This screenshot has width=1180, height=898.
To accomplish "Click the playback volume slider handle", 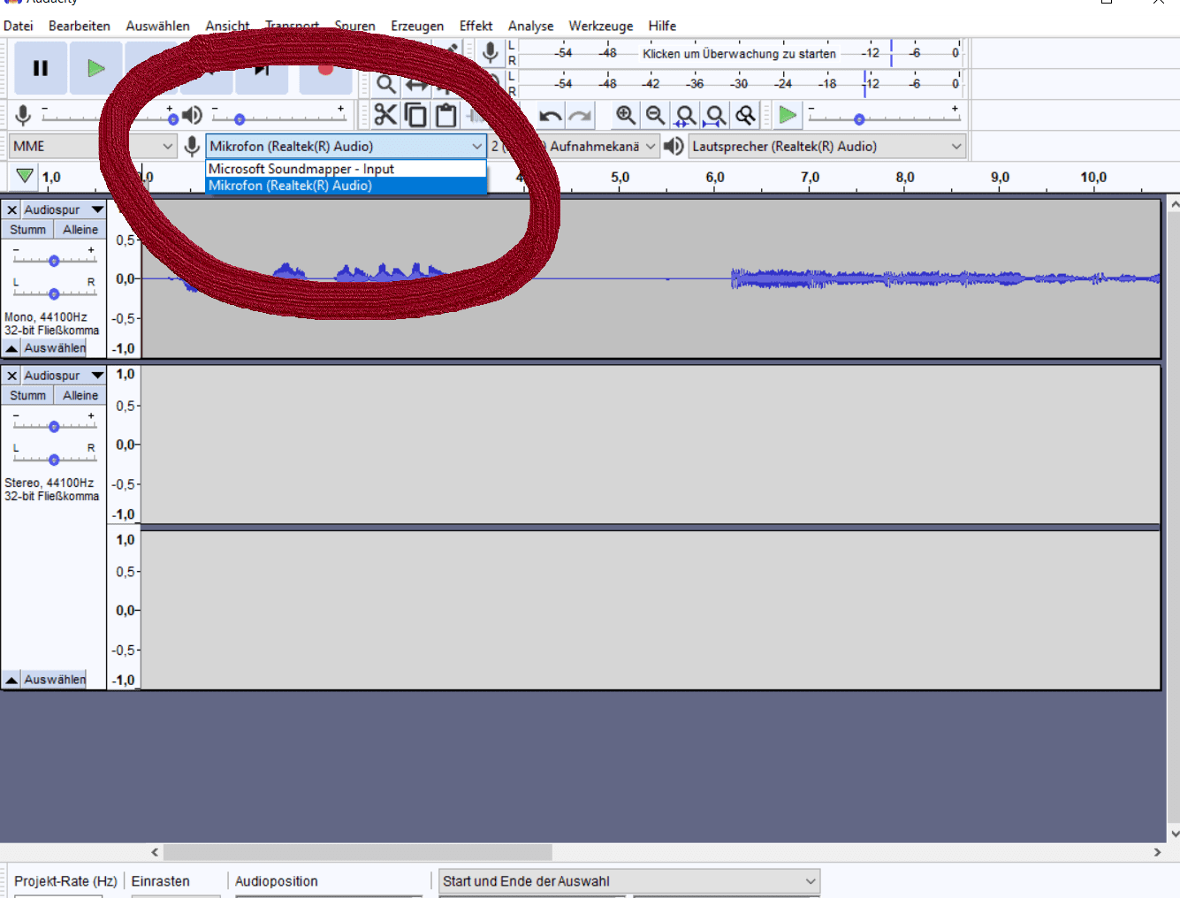I will click(240, 118).
